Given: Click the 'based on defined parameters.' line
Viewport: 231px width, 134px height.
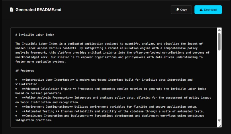Looking at the screenshot, I should (x=39, y=93).
